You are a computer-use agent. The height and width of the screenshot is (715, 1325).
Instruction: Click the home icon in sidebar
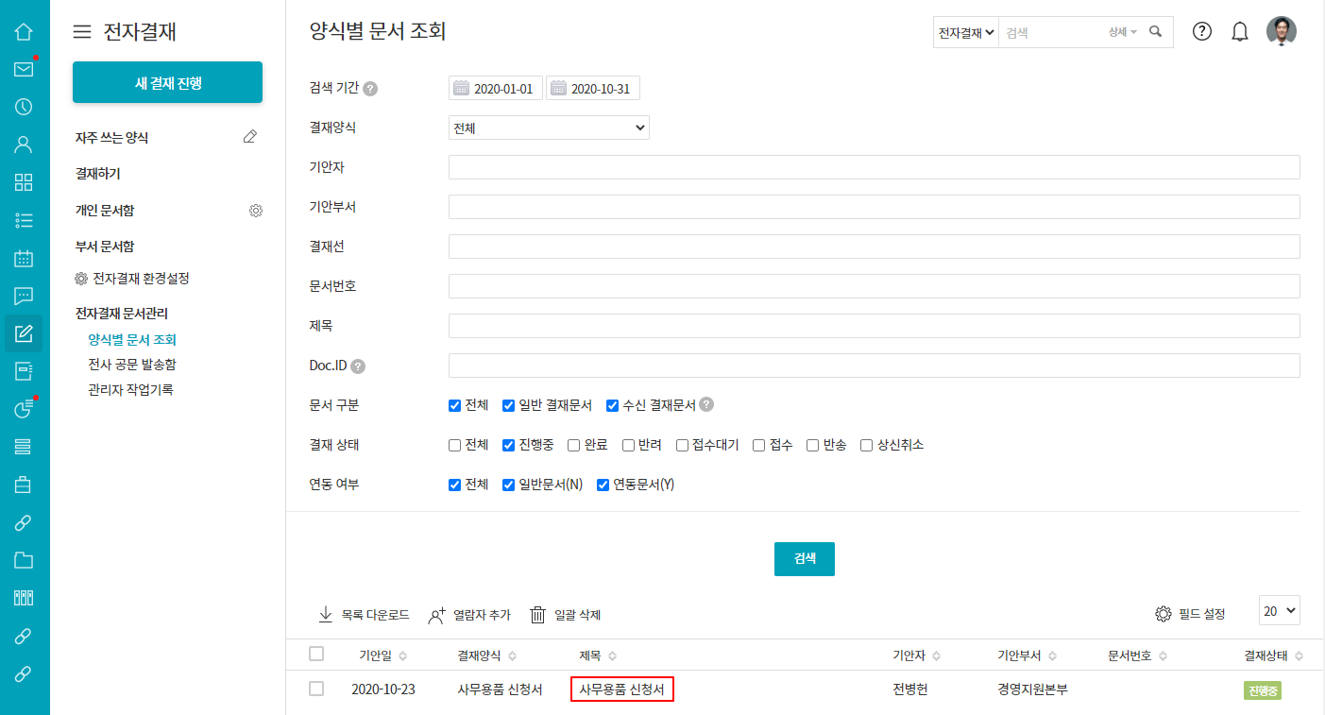[x=25, y=31]
